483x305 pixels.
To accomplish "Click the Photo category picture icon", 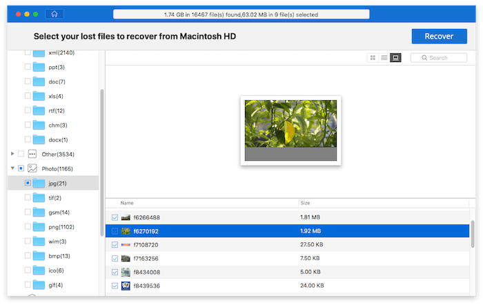I will coord(32,168).
